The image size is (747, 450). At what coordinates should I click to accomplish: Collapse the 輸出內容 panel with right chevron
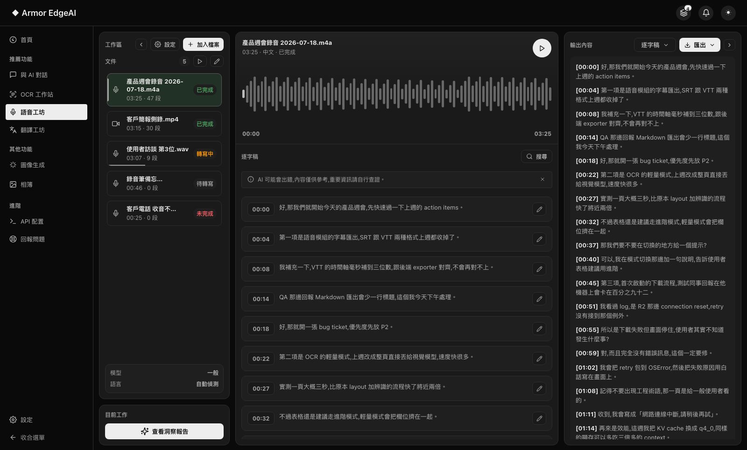tap(729, 45)
